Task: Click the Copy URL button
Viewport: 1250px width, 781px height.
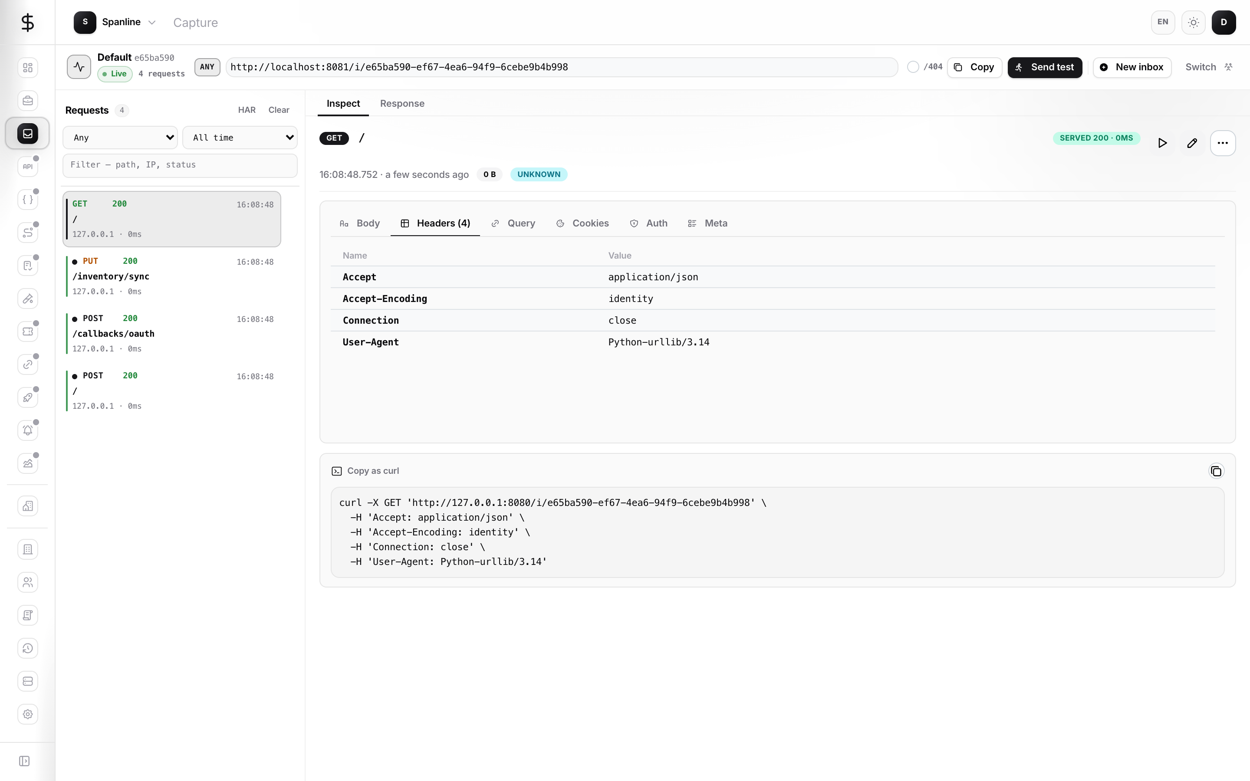Action: (974, 67)
